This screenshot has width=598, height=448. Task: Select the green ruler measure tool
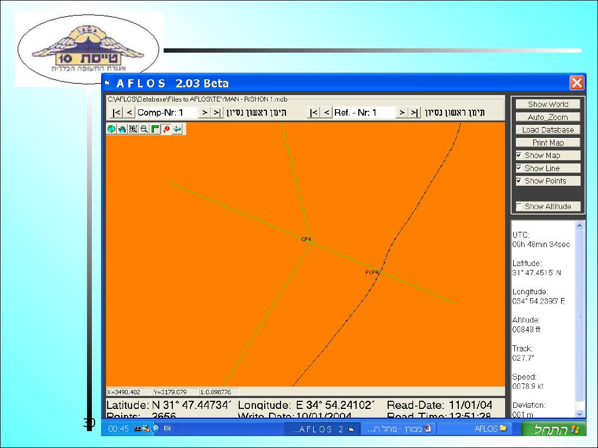click(x=155, y=129)
